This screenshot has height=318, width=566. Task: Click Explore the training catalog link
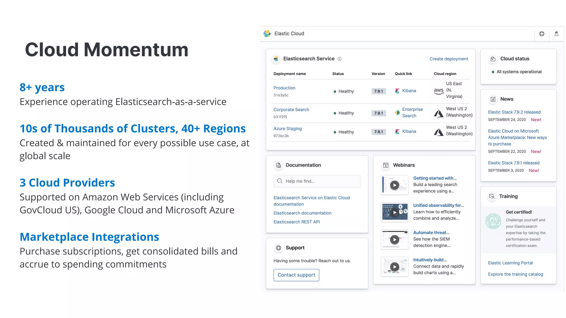click(x=515, y=274)
